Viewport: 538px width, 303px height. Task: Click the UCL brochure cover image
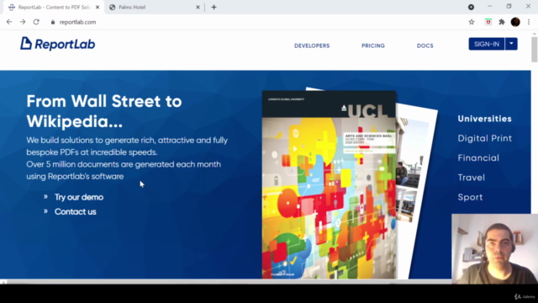329,184
